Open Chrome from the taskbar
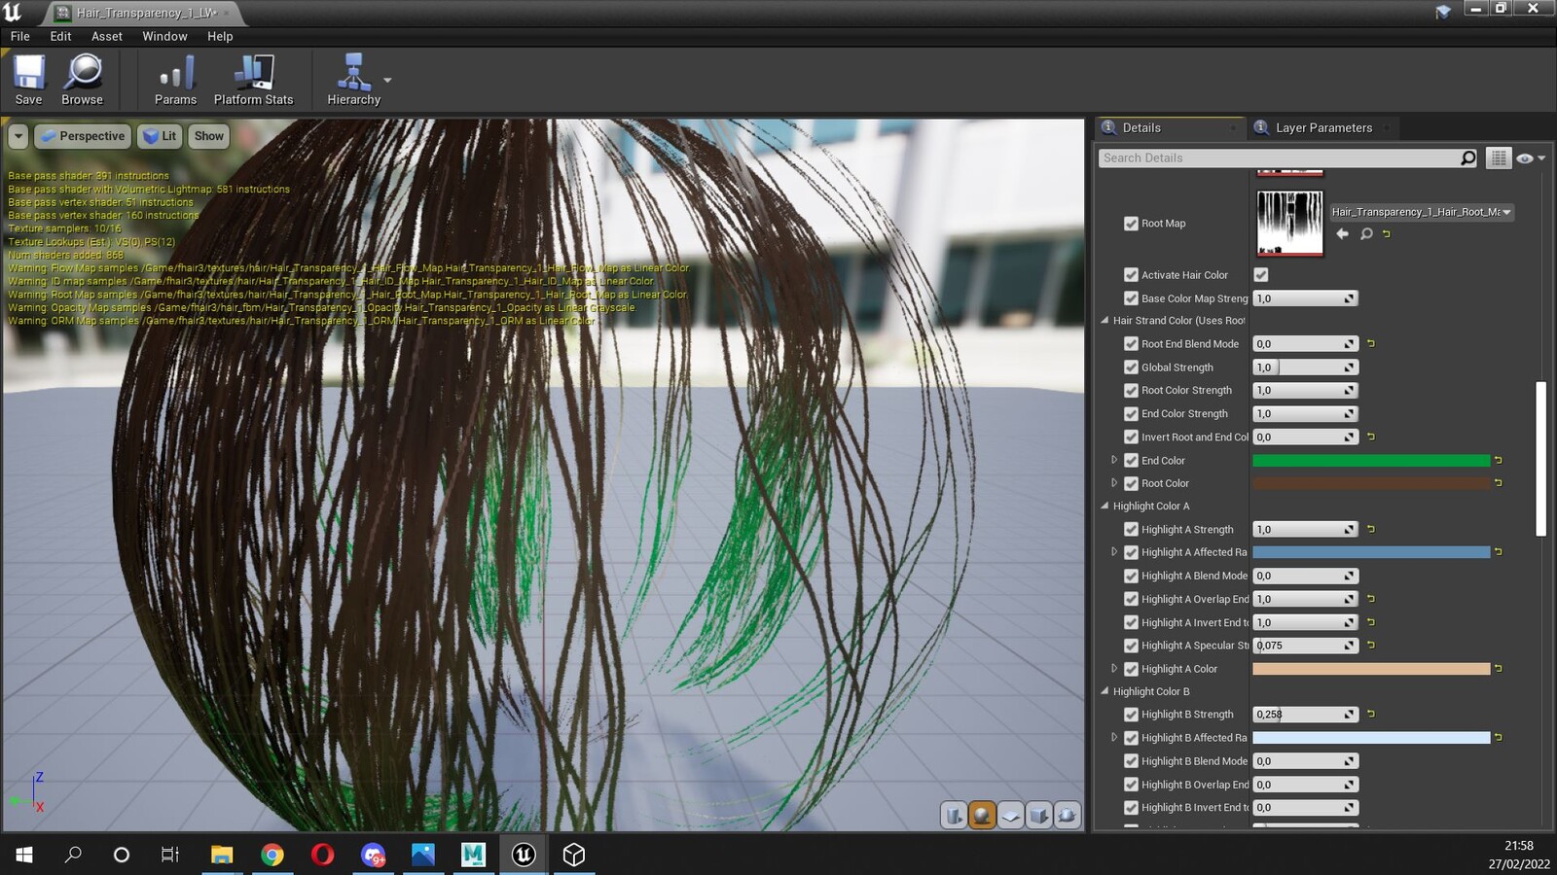Screen dimensions: 1557x875 coord(272,855)
